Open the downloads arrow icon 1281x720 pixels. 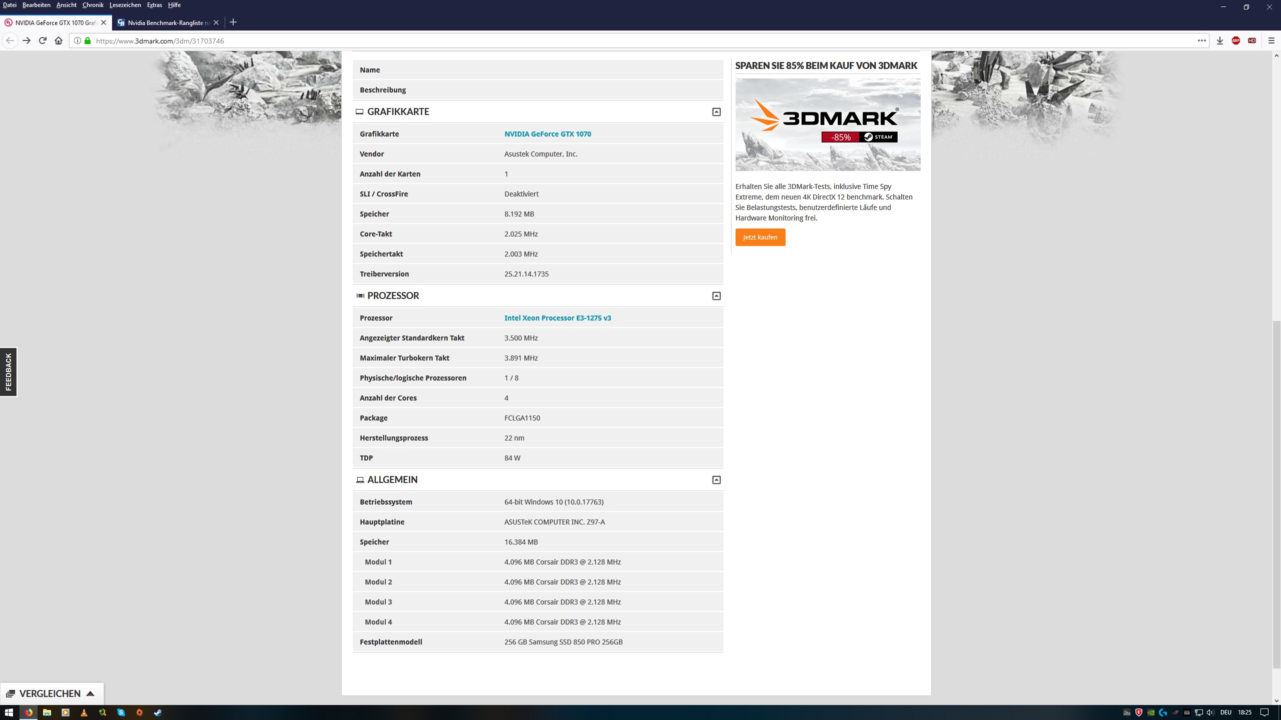click(x=1219, y=40)
